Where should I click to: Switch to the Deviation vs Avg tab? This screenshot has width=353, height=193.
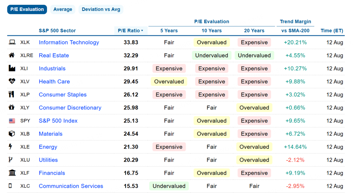pyautogui.click(x=101, y=9)
